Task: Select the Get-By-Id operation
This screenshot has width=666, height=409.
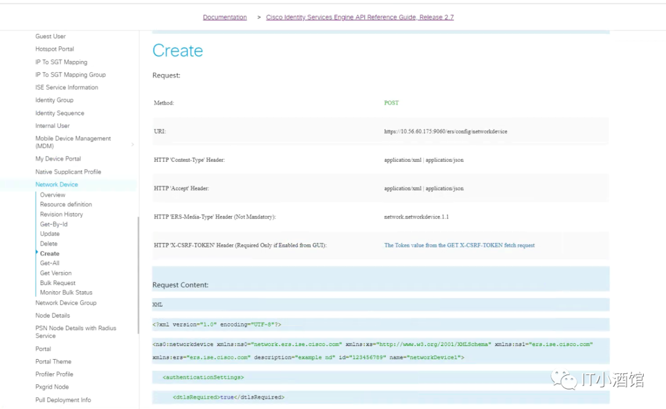Action: pos(54,224)
